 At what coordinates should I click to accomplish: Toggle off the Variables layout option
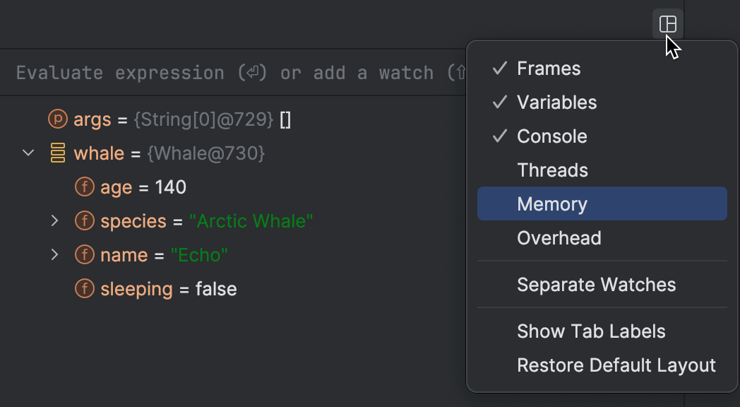pos(556,102)
